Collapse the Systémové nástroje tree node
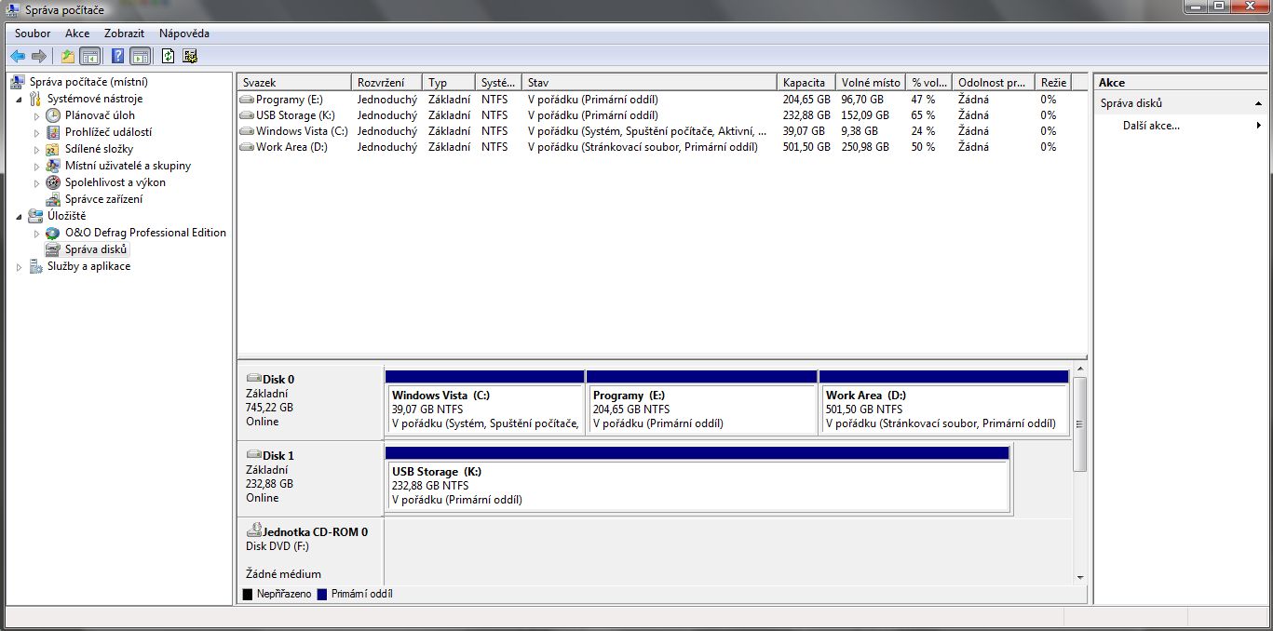This screenshot has height=631, width=1273. pyautogui.click(x=19, y=99)
